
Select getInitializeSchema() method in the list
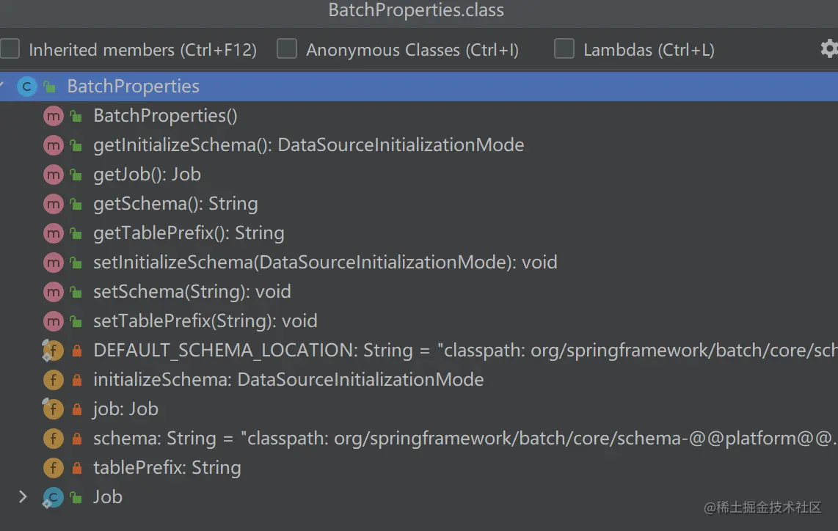coord(308,145)
